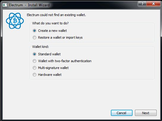The image size is (162, 121).
Task: Click the two-factor authentication label text
Action: 65,61
